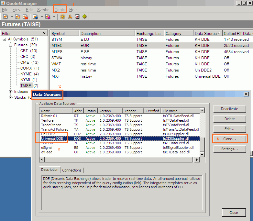This screenshot has height=221, width=253.
Task: Click the green leaf toolbar icon
Action: [x=84, y=17]
